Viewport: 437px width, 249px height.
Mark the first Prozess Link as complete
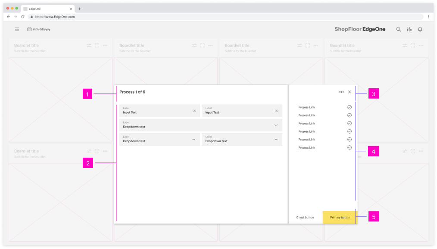(350, 107)
